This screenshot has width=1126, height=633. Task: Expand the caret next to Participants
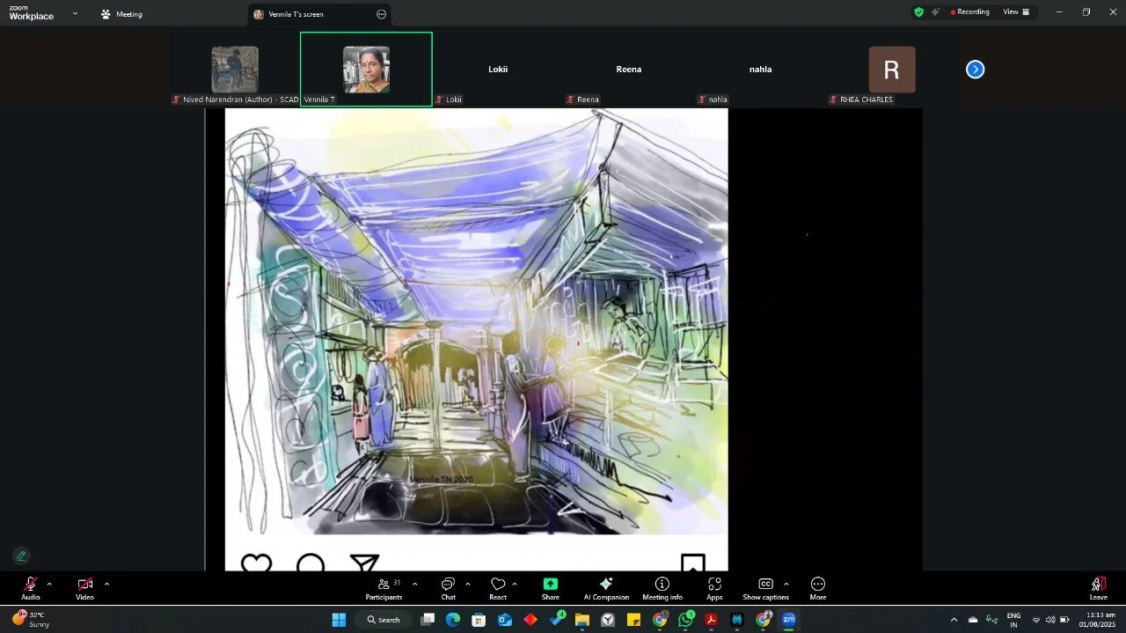pyautogui.click(x=415, y=584)
